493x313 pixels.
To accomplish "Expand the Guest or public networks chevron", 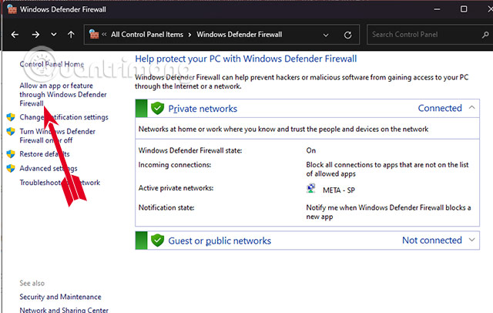I will tap(471, 240).
